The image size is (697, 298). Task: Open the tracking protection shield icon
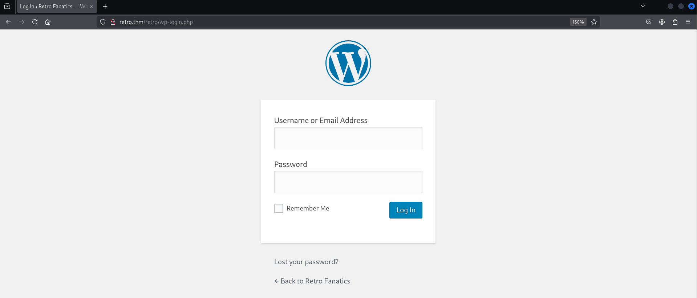pyautogui.click(x=103, y=22)
